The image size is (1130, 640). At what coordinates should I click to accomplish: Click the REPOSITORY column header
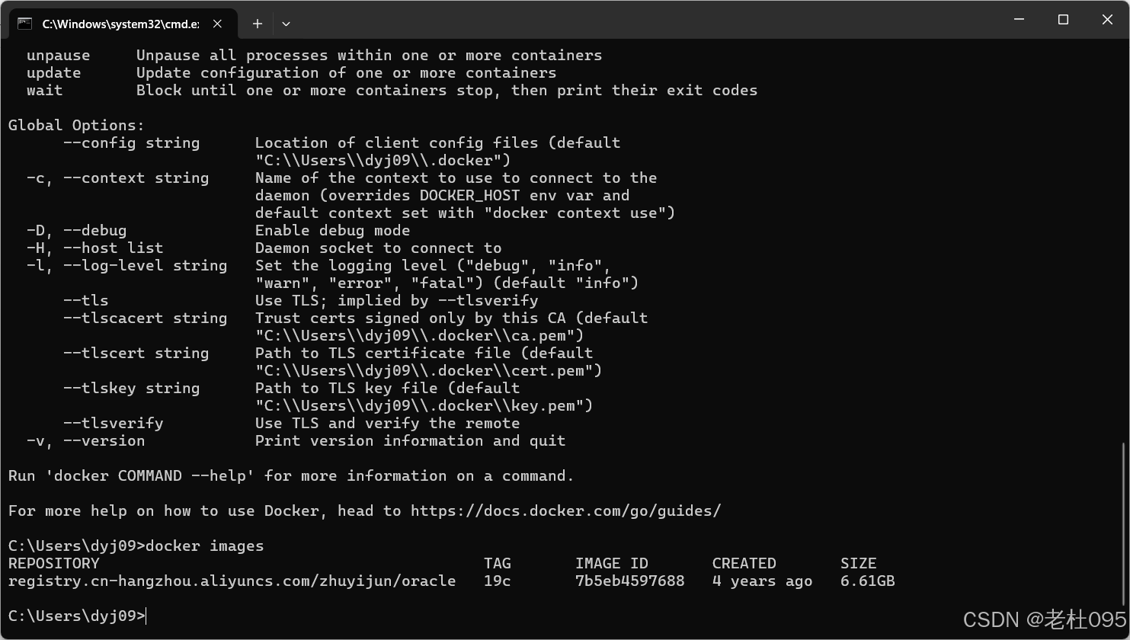[53, 563]
